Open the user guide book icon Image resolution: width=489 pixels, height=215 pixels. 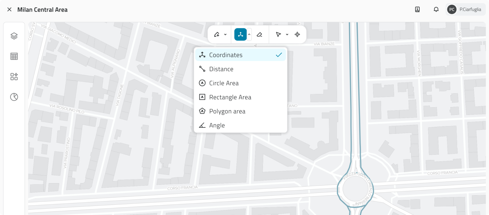pos(417,10)
